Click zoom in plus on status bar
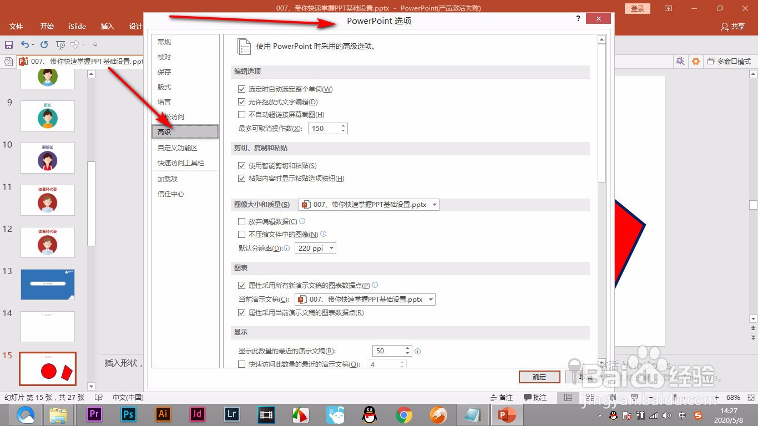This screenshot has height=426, width=758. tap(717, 397)
